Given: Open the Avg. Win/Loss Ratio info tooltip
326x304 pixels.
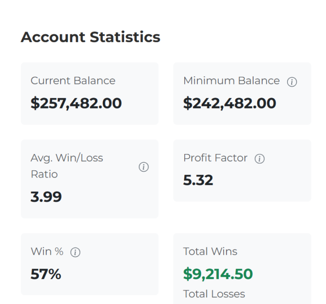Looking at the screenshot, I should pos(144,167).
